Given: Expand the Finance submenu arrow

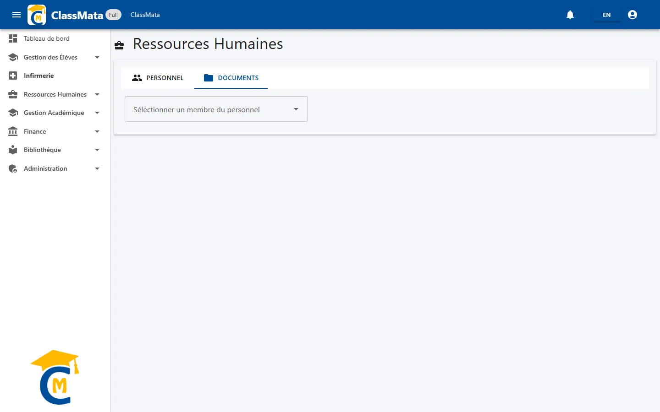Looking at the screenshot, I should coord(97,131).
